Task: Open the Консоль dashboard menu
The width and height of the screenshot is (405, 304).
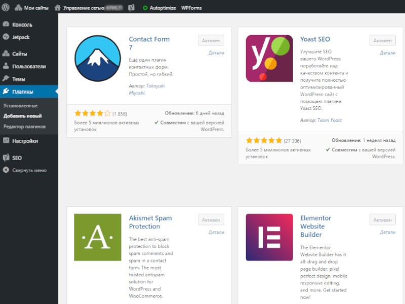Action: (x=22, y=24)
